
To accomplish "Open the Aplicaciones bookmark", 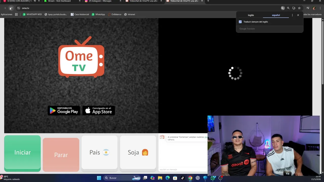I will point(7,14).
